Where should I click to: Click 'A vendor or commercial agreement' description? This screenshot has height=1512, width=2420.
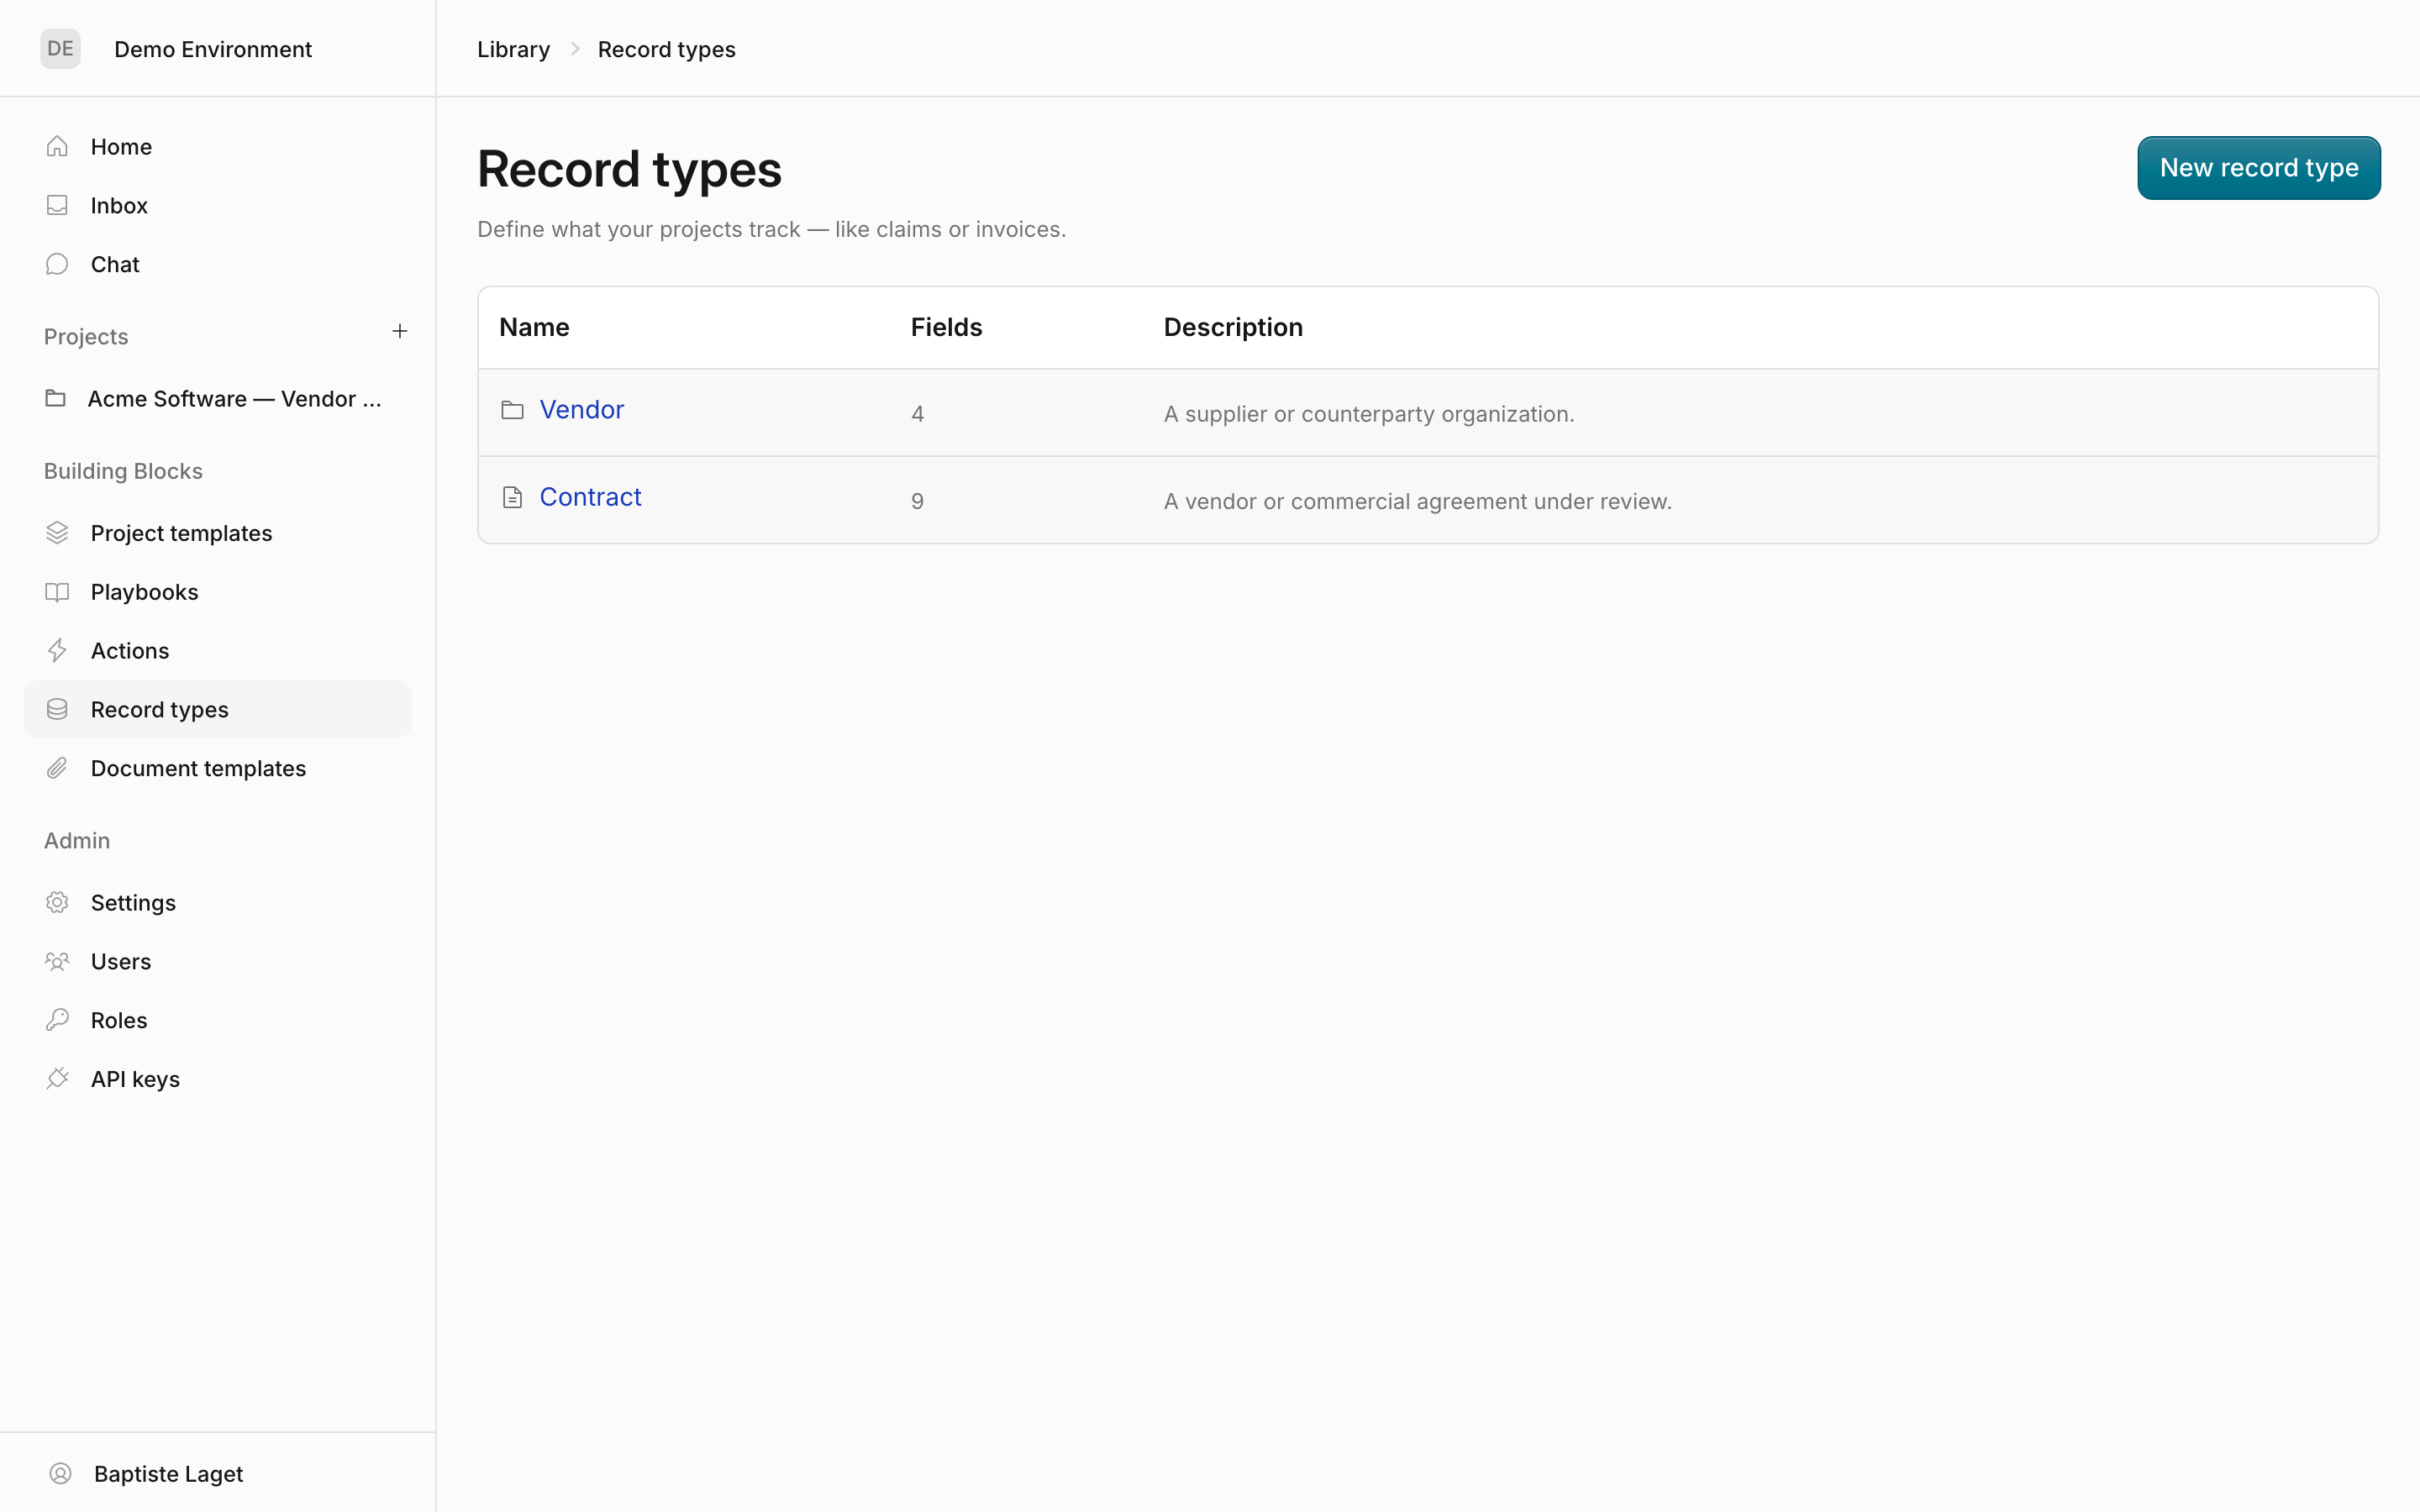click(1418, 501)
